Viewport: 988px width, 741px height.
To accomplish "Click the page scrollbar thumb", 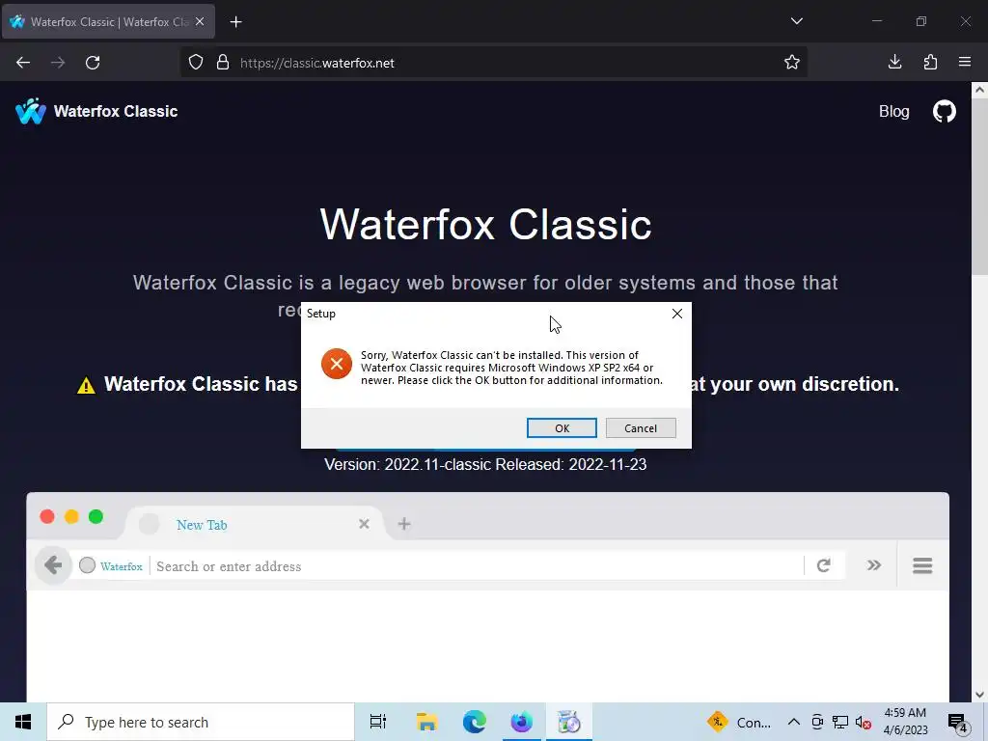I will [979, 186].
